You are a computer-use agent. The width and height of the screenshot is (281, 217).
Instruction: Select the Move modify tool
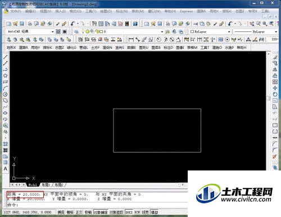[x=275, y=88]
